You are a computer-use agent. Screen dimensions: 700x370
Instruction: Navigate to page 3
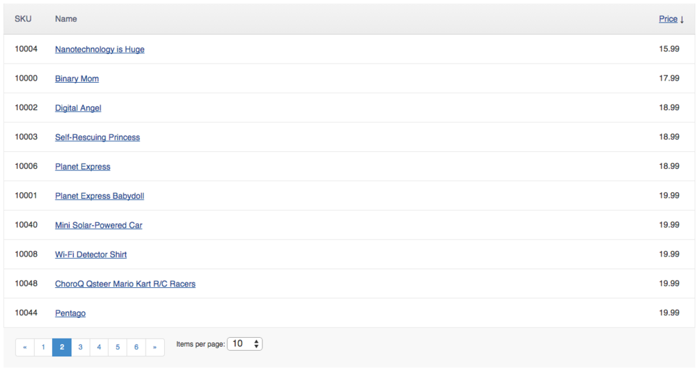point(81,347)
